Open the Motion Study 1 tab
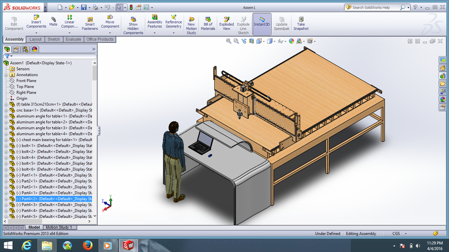Image resolution: width=449 pixels, height=252 pixels. pyautogui.click(x=59, y=227)
